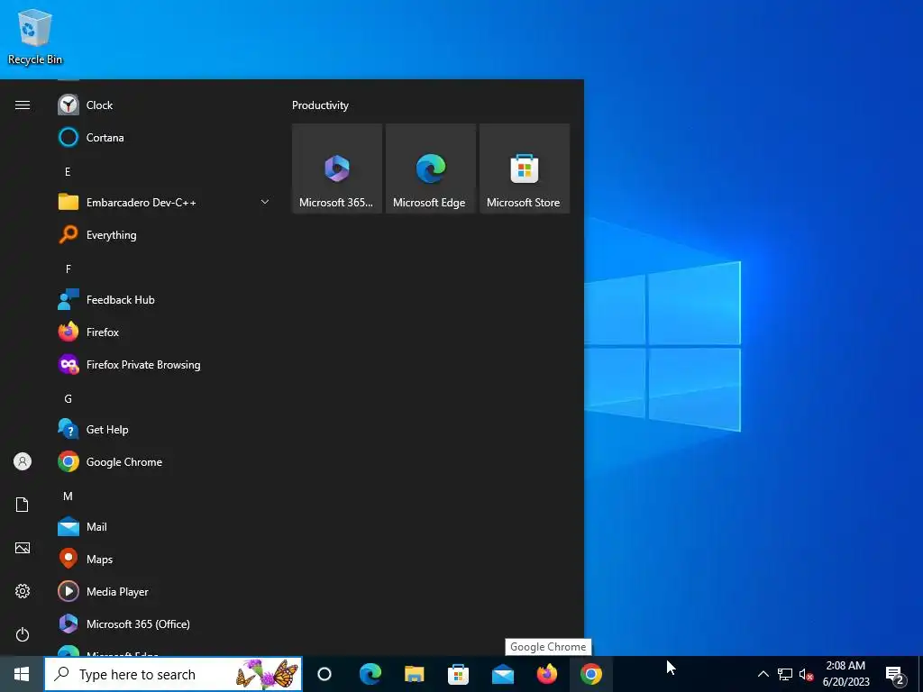Click the Windows Start button
Image resolution: width=923 pixels, height=692 pixels.
22,674
